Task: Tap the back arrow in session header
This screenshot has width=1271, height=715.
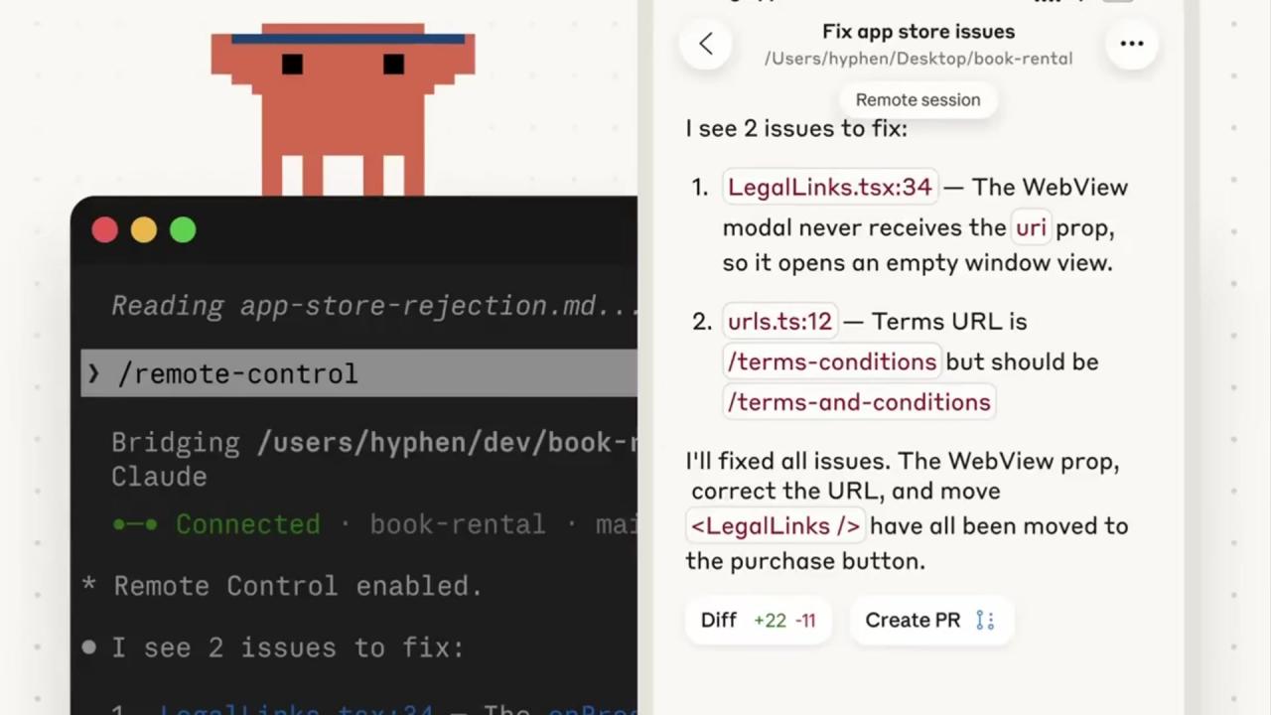Action: coord(706,44)
